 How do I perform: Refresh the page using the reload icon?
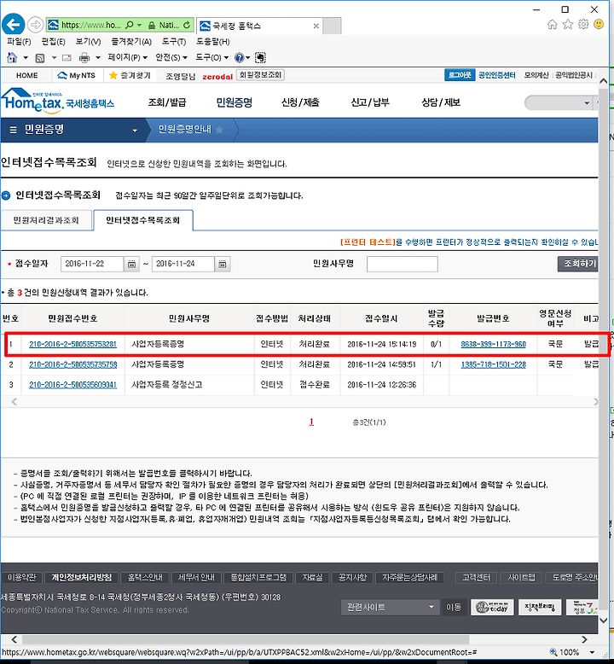tap(187, 25)
